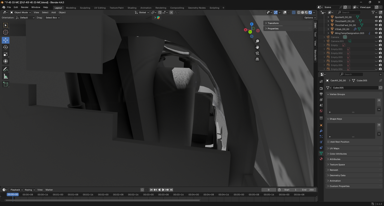Show Empty.003 in viewport
Image resolution: width=384 pixels, height=206 pixels.
tap(376, 57)
